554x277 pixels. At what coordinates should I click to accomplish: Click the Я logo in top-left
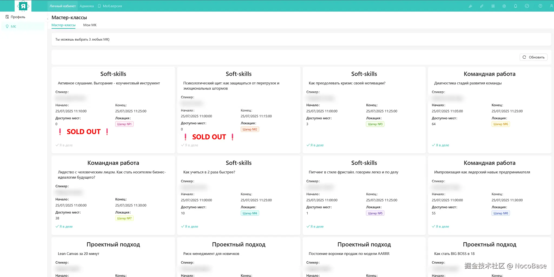pyautogui.click(x=23, y=6)
